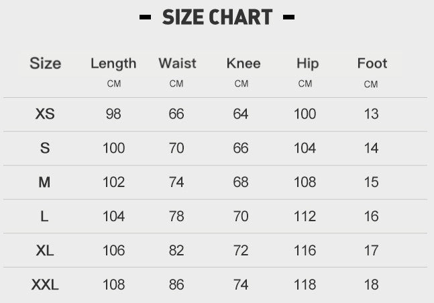
Task: Click the XS length value 98
Action: (113, 114)
